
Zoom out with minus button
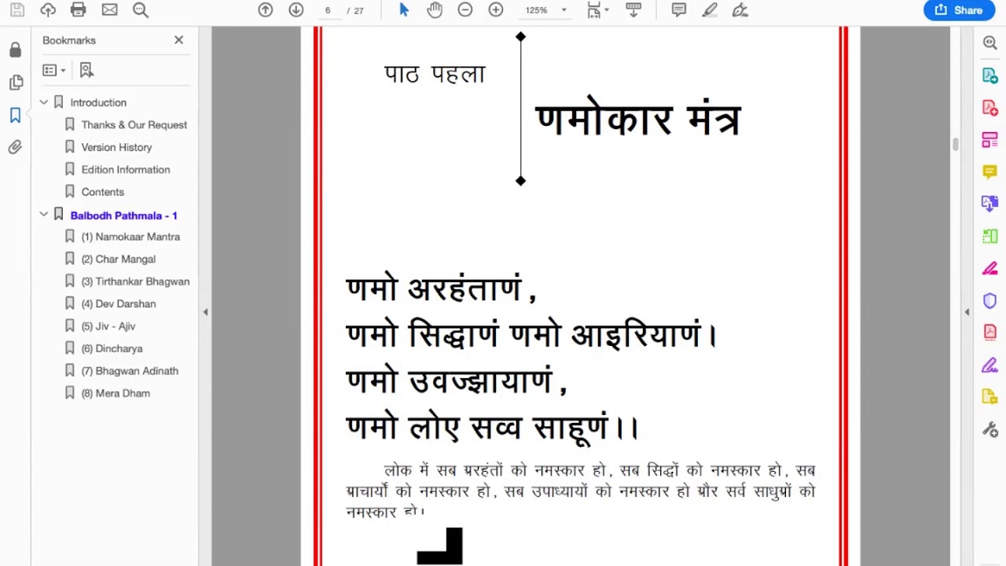[x=465, y=10]
